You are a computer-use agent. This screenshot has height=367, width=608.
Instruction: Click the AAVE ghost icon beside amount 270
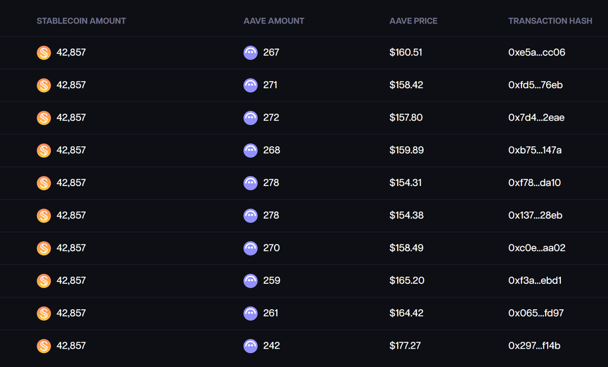250,249
